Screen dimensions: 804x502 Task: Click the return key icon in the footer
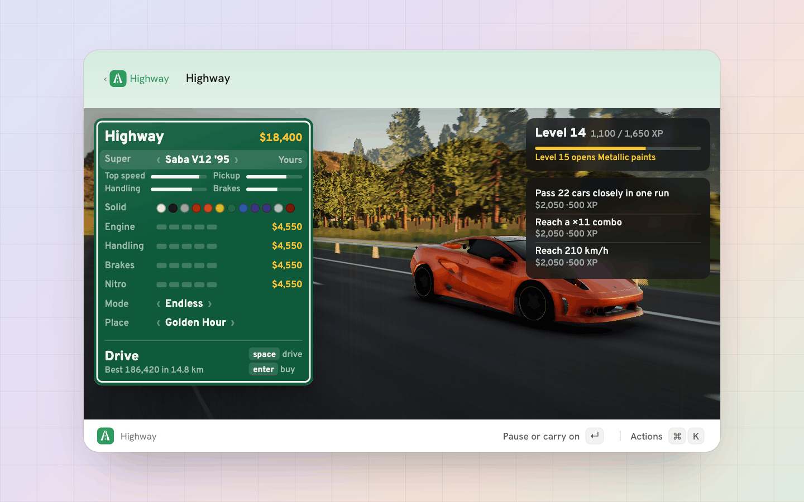click(595, 436)
